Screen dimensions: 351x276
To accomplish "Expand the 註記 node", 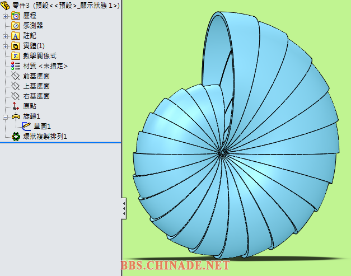I will pyautogui.click(x=5, y=36).
